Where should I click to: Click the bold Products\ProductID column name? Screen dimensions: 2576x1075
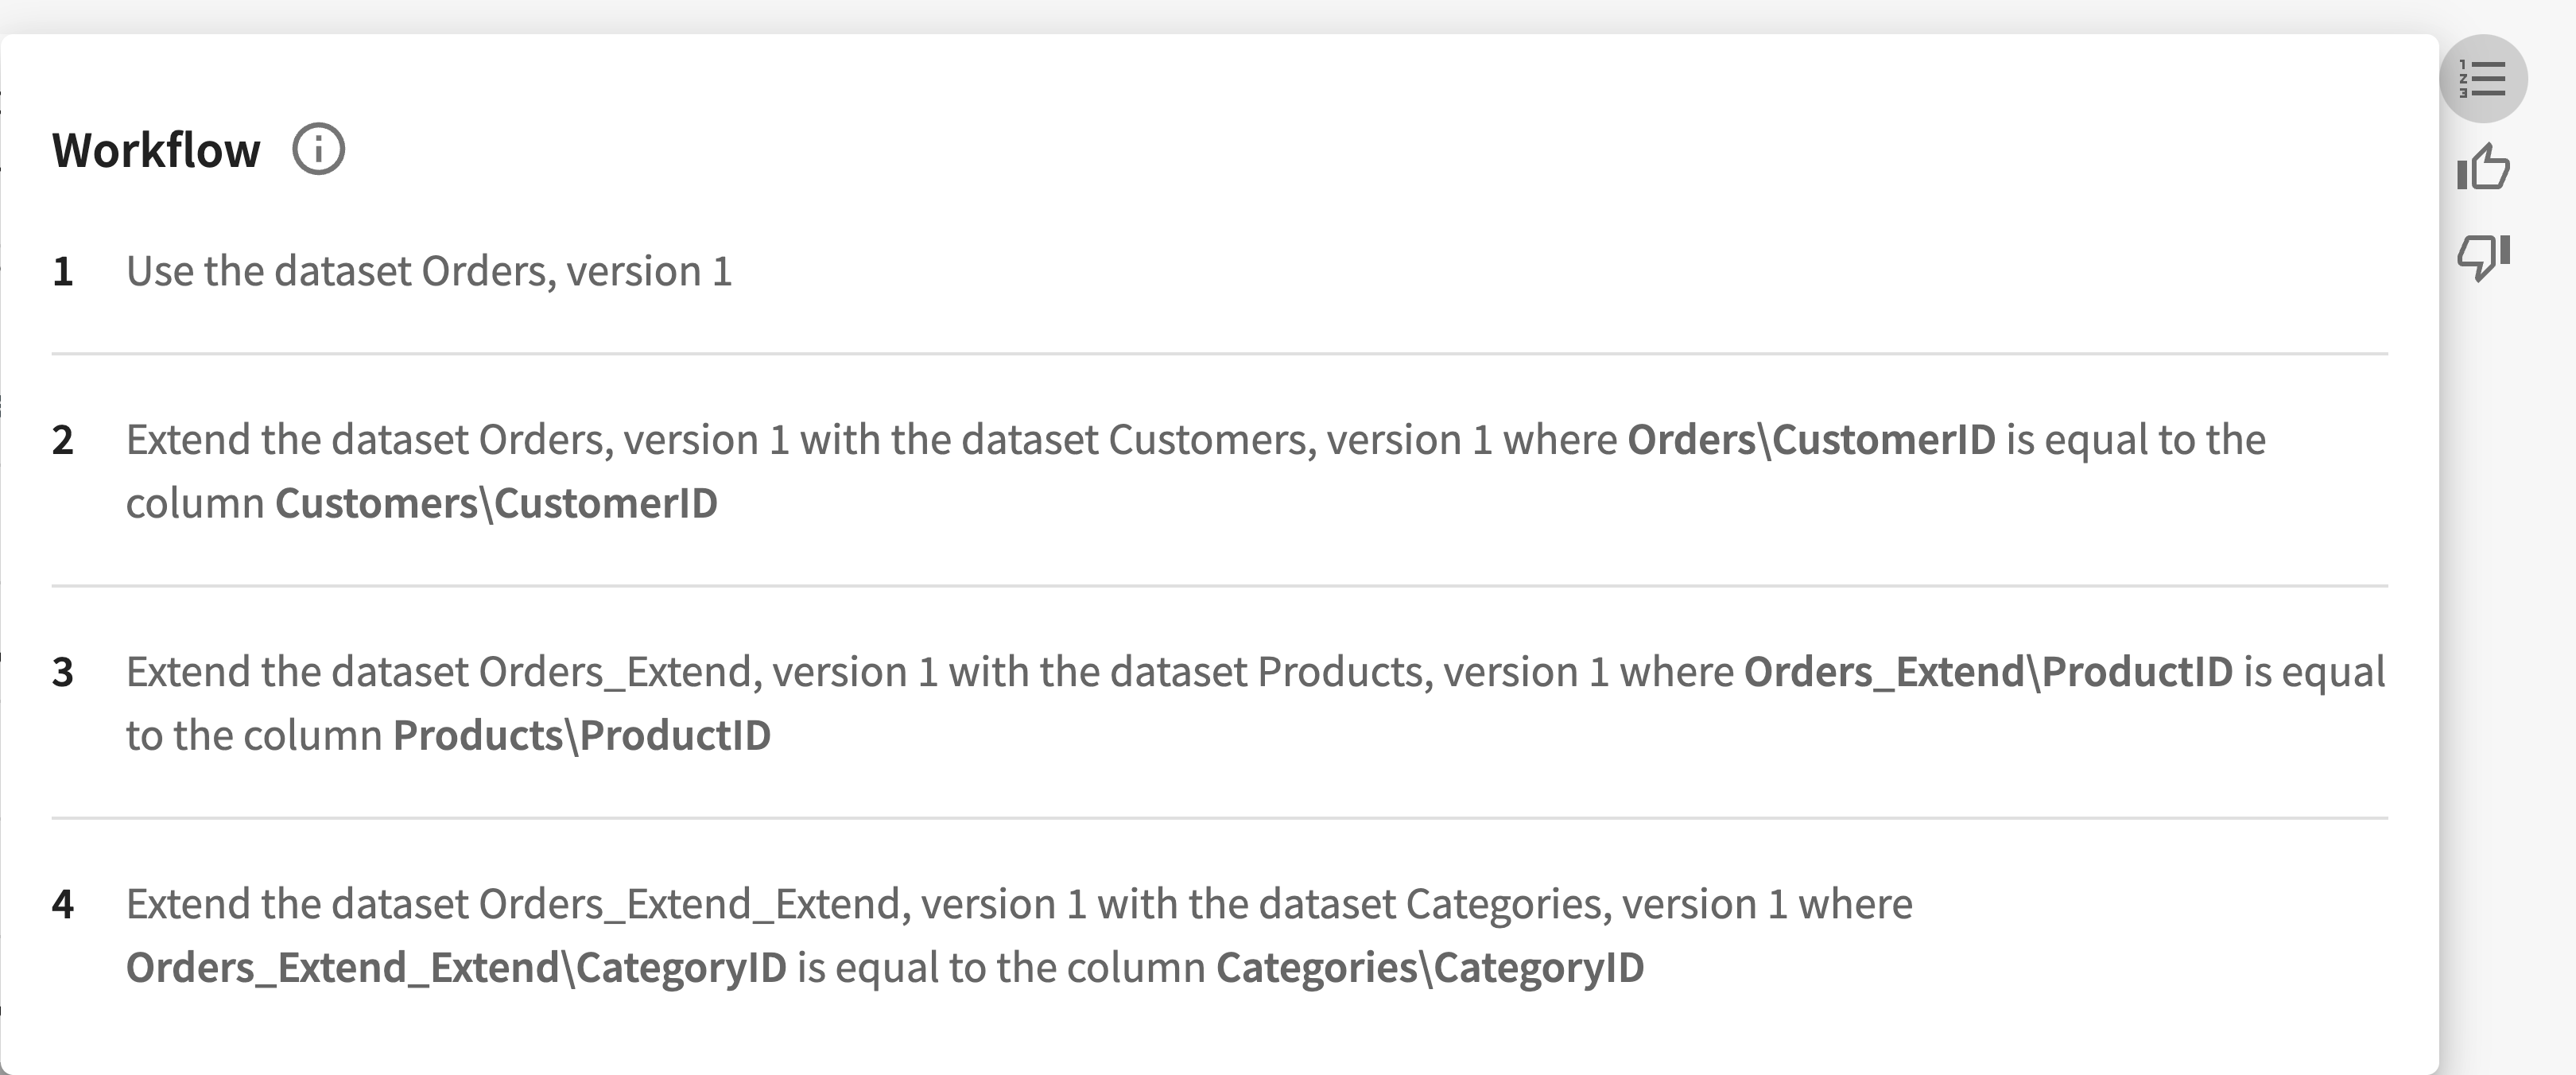(x=581, y=735)
